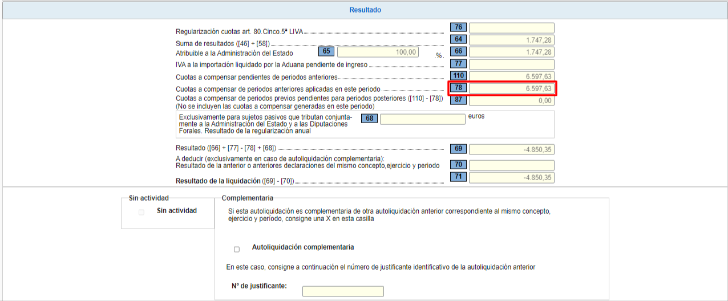The width and height of the screenshot is (728, 301).
Task: Click box number label 64
Action: click(x=458, y=39)
